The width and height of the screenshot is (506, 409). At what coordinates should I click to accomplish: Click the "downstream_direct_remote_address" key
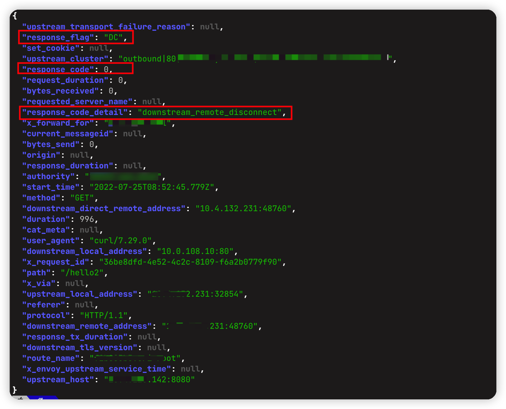pyautogui.click(x=104, y=209)
